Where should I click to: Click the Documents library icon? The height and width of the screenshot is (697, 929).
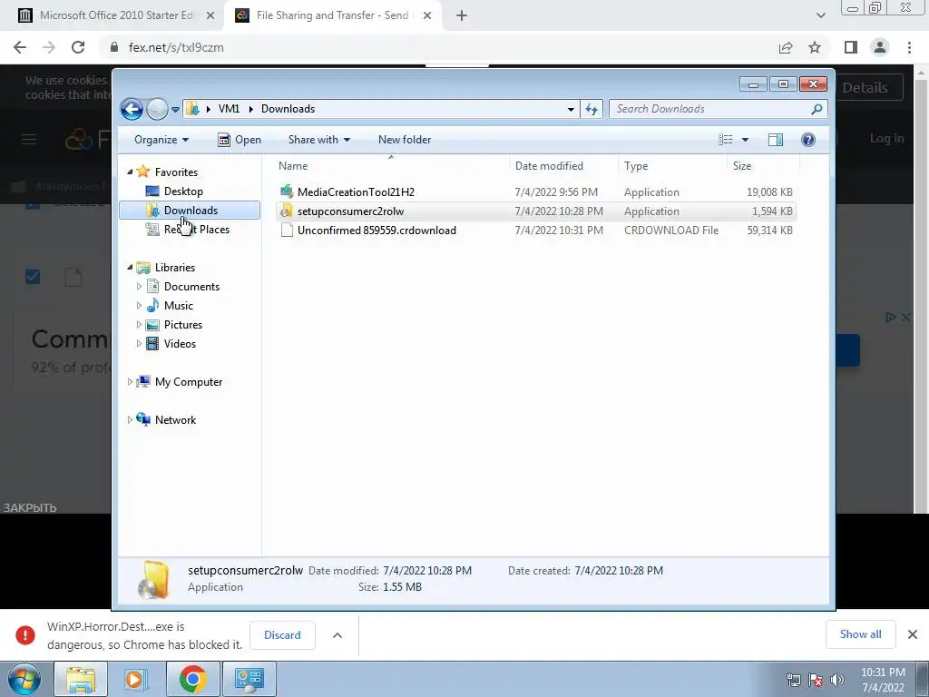pos(152,287)
